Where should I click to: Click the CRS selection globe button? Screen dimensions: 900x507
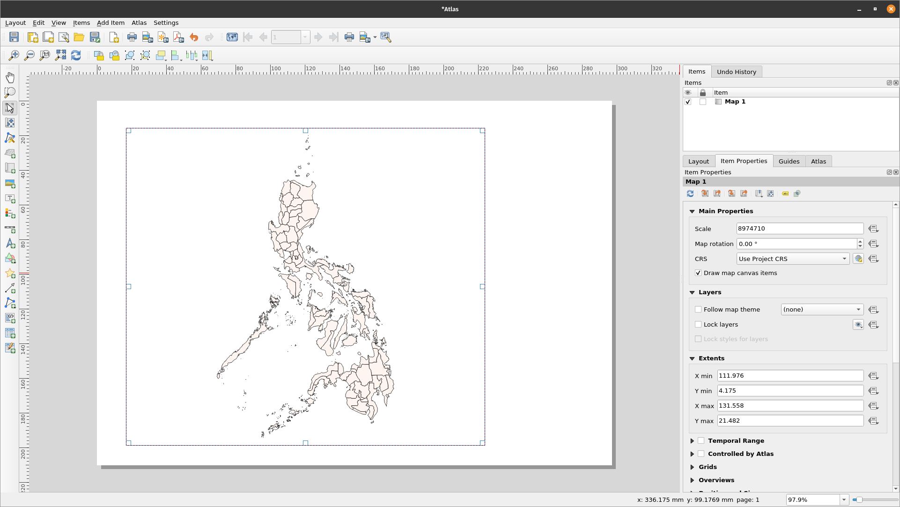point(858,258)
